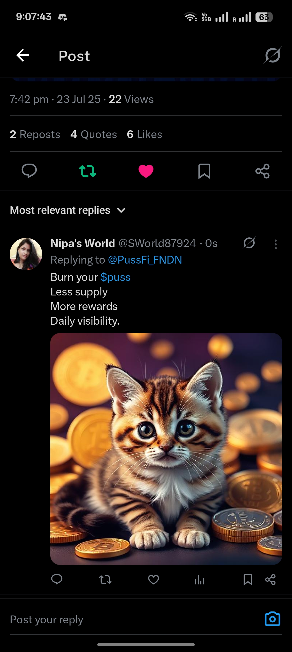Open Grok icon on Nipa's reply
The width and height of the screenshot is (292, 652).
249,243
